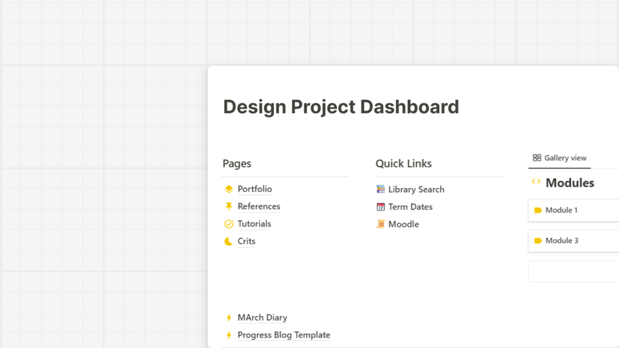Open the Library Search quick link
Viewport: 619px width, 348px height.
(416, 190)
